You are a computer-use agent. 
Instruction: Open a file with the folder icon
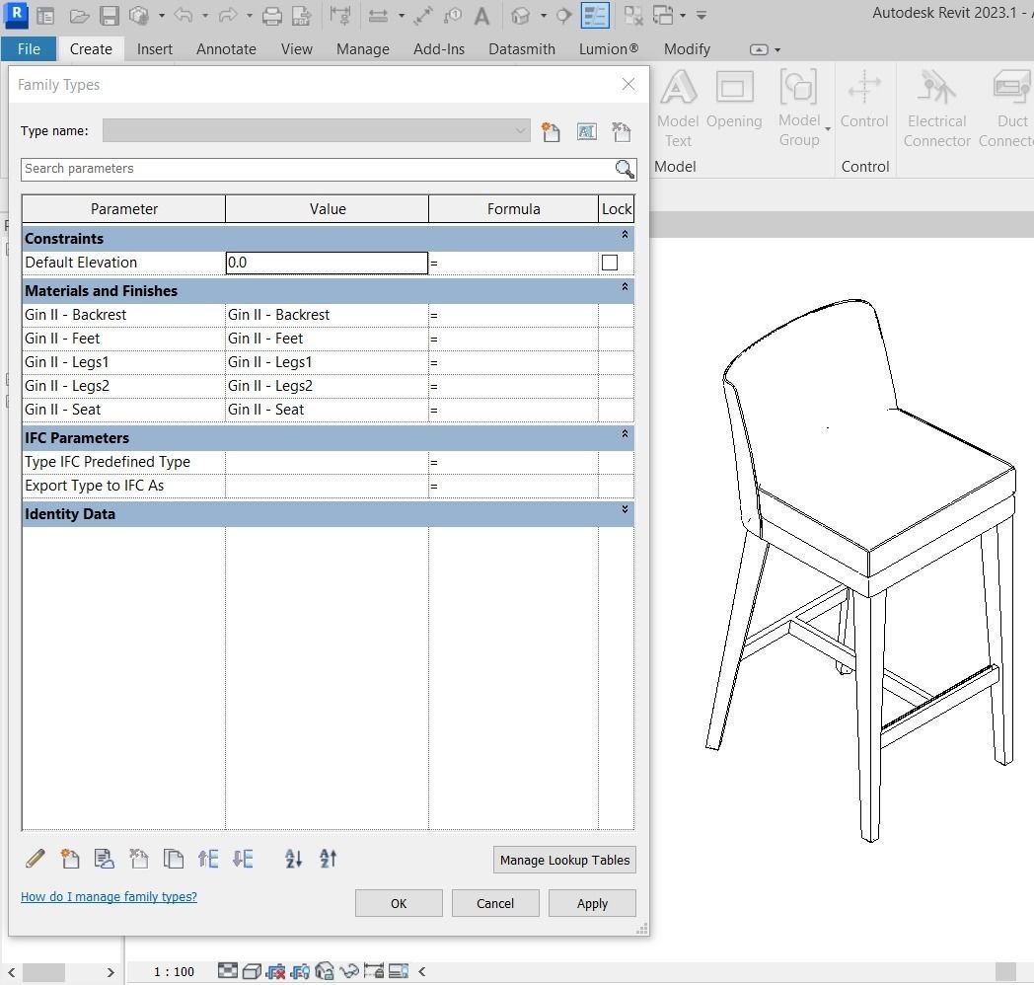(79, 15)
